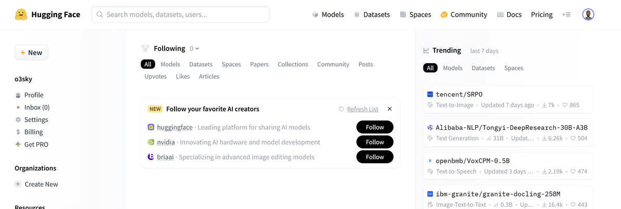
Task: Open the user avatar menu
Action: click(x=588, y=15)
